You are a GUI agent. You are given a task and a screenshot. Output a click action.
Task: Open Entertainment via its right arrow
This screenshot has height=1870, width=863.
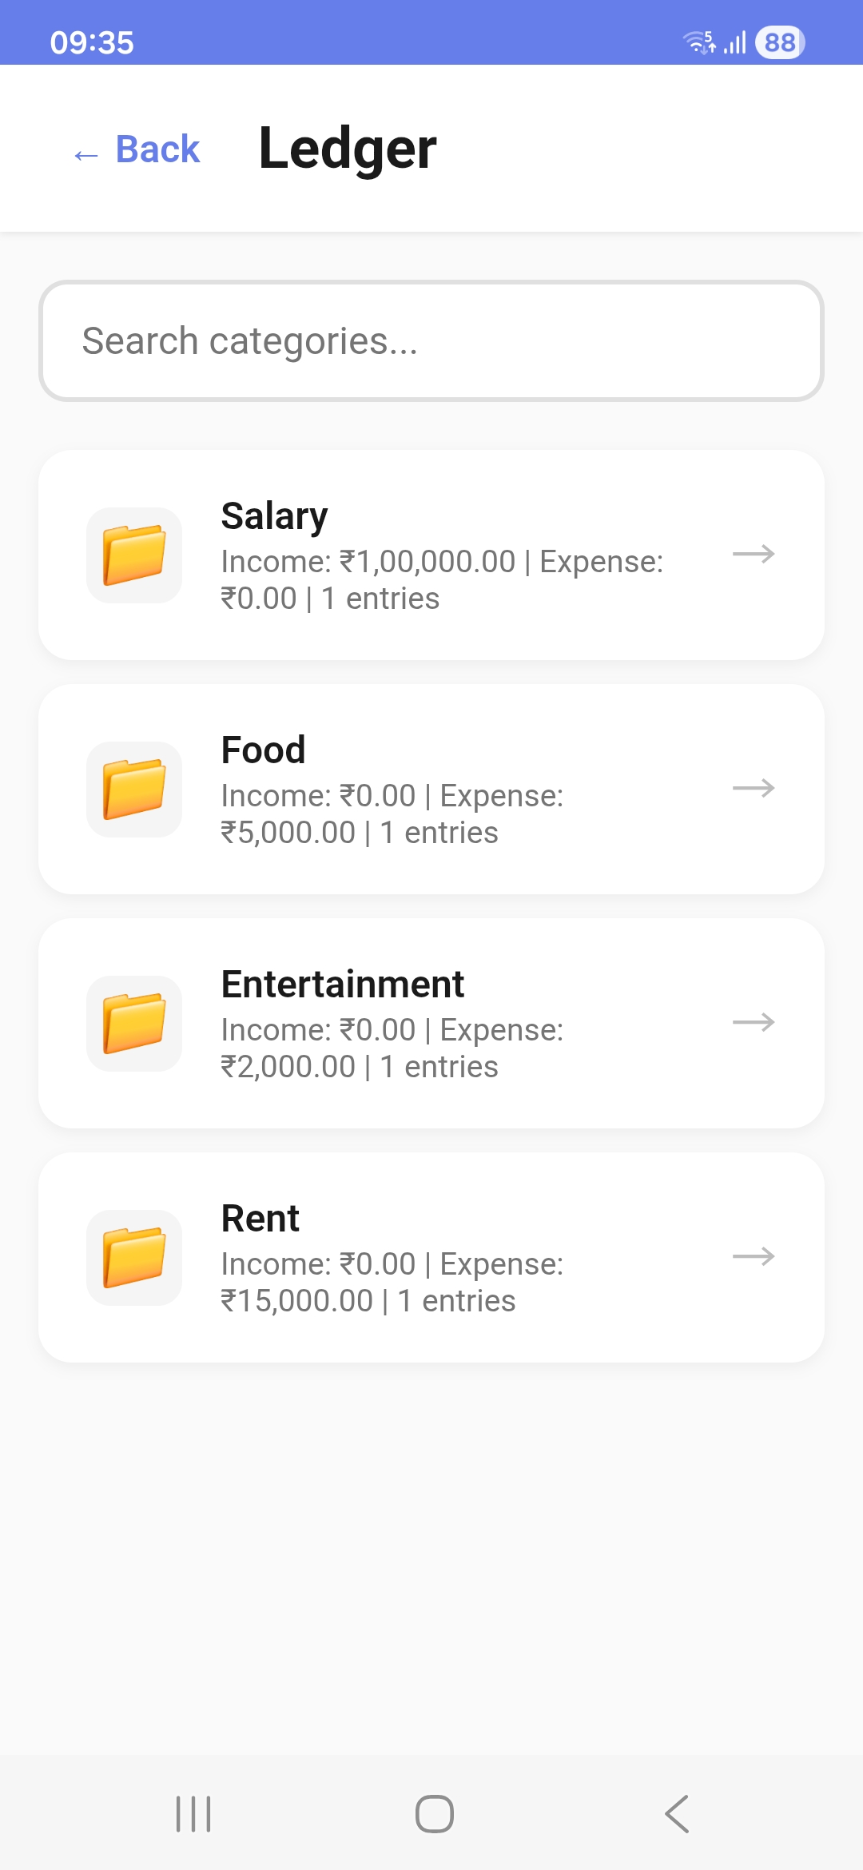click(x=754, y=1022)
